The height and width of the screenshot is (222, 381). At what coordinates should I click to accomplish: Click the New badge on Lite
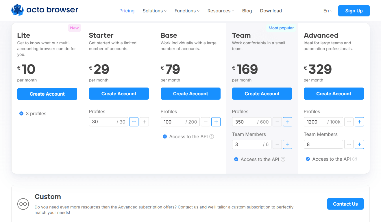(75, 28)
